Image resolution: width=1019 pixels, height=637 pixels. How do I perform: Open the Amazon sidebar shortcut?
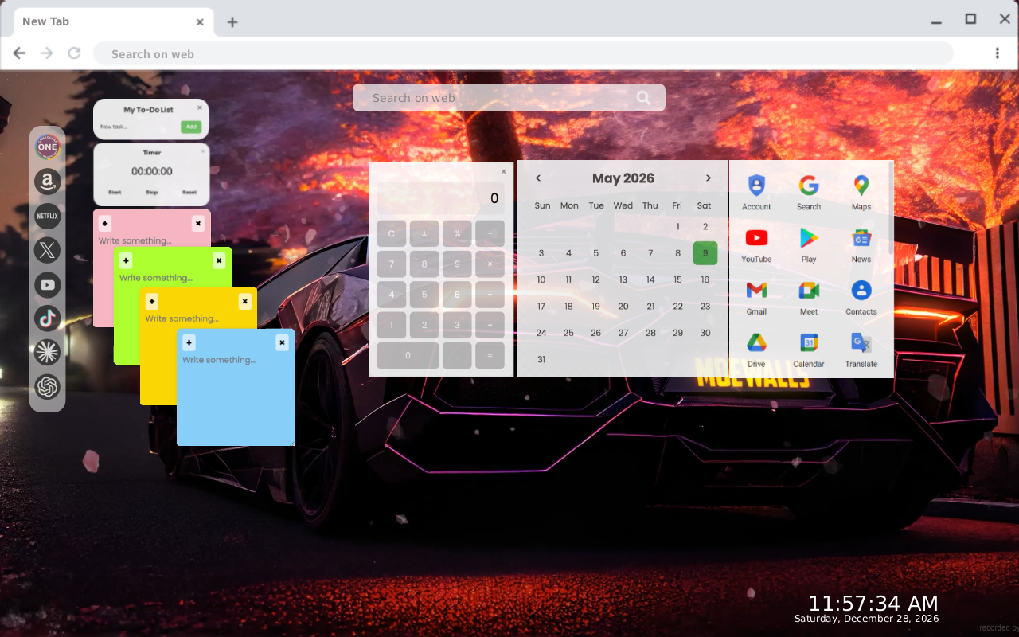[x=47, y=182]
